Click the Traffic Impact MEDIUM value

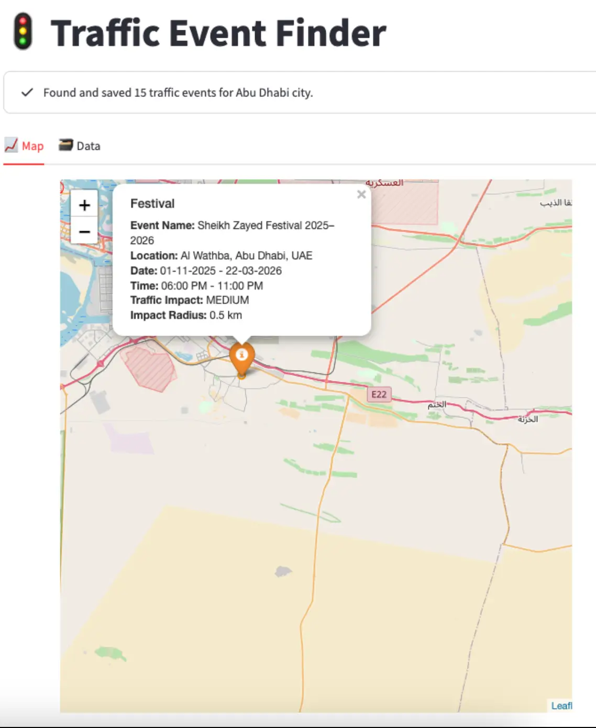[227, 300]
